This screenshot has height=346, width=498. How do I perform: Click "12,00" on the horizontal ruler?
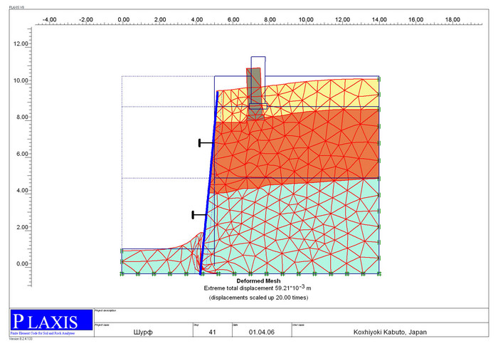(x=343, y=20)
